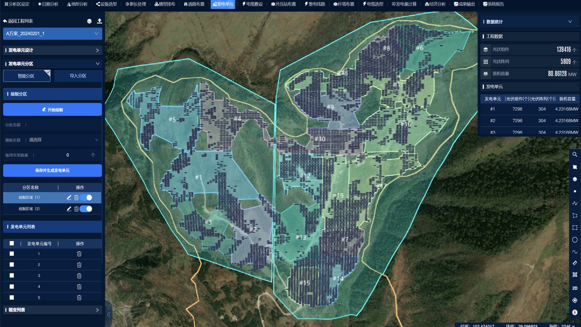Click the 装机容量 80.86128 MW value
The height and width of the screenshot is (327, 581).
point(562,74)
